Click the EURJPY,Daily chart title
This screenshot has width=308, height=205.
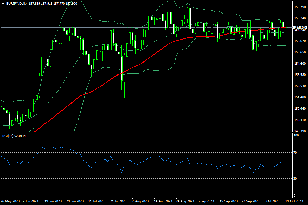point(16,3)
